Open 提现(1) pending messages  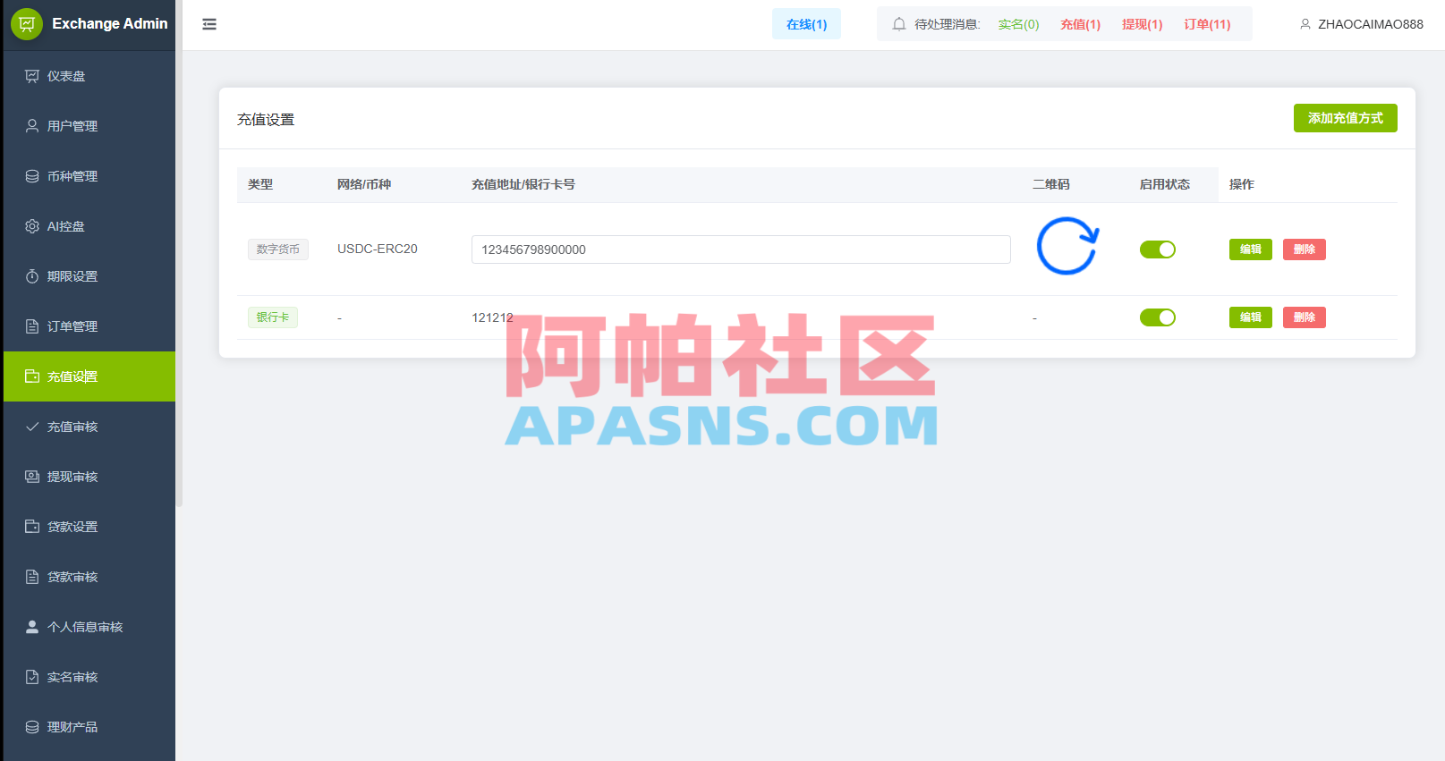point(1142,24)
